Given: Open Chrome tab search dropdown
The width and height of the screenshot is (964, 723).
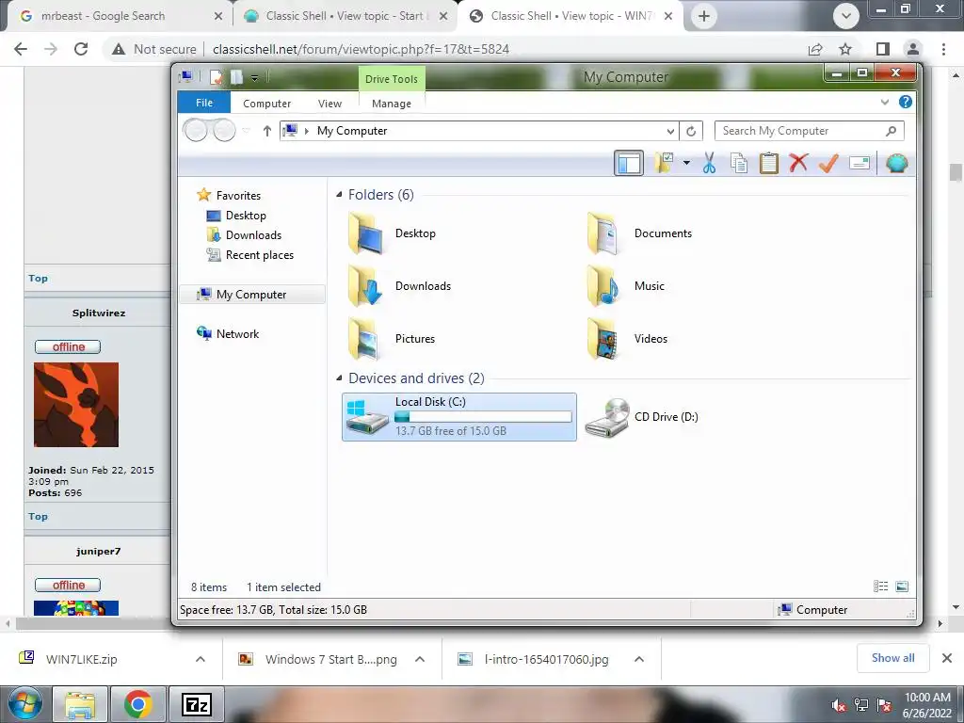Looking at the screenshot, I should pos(846,16).
